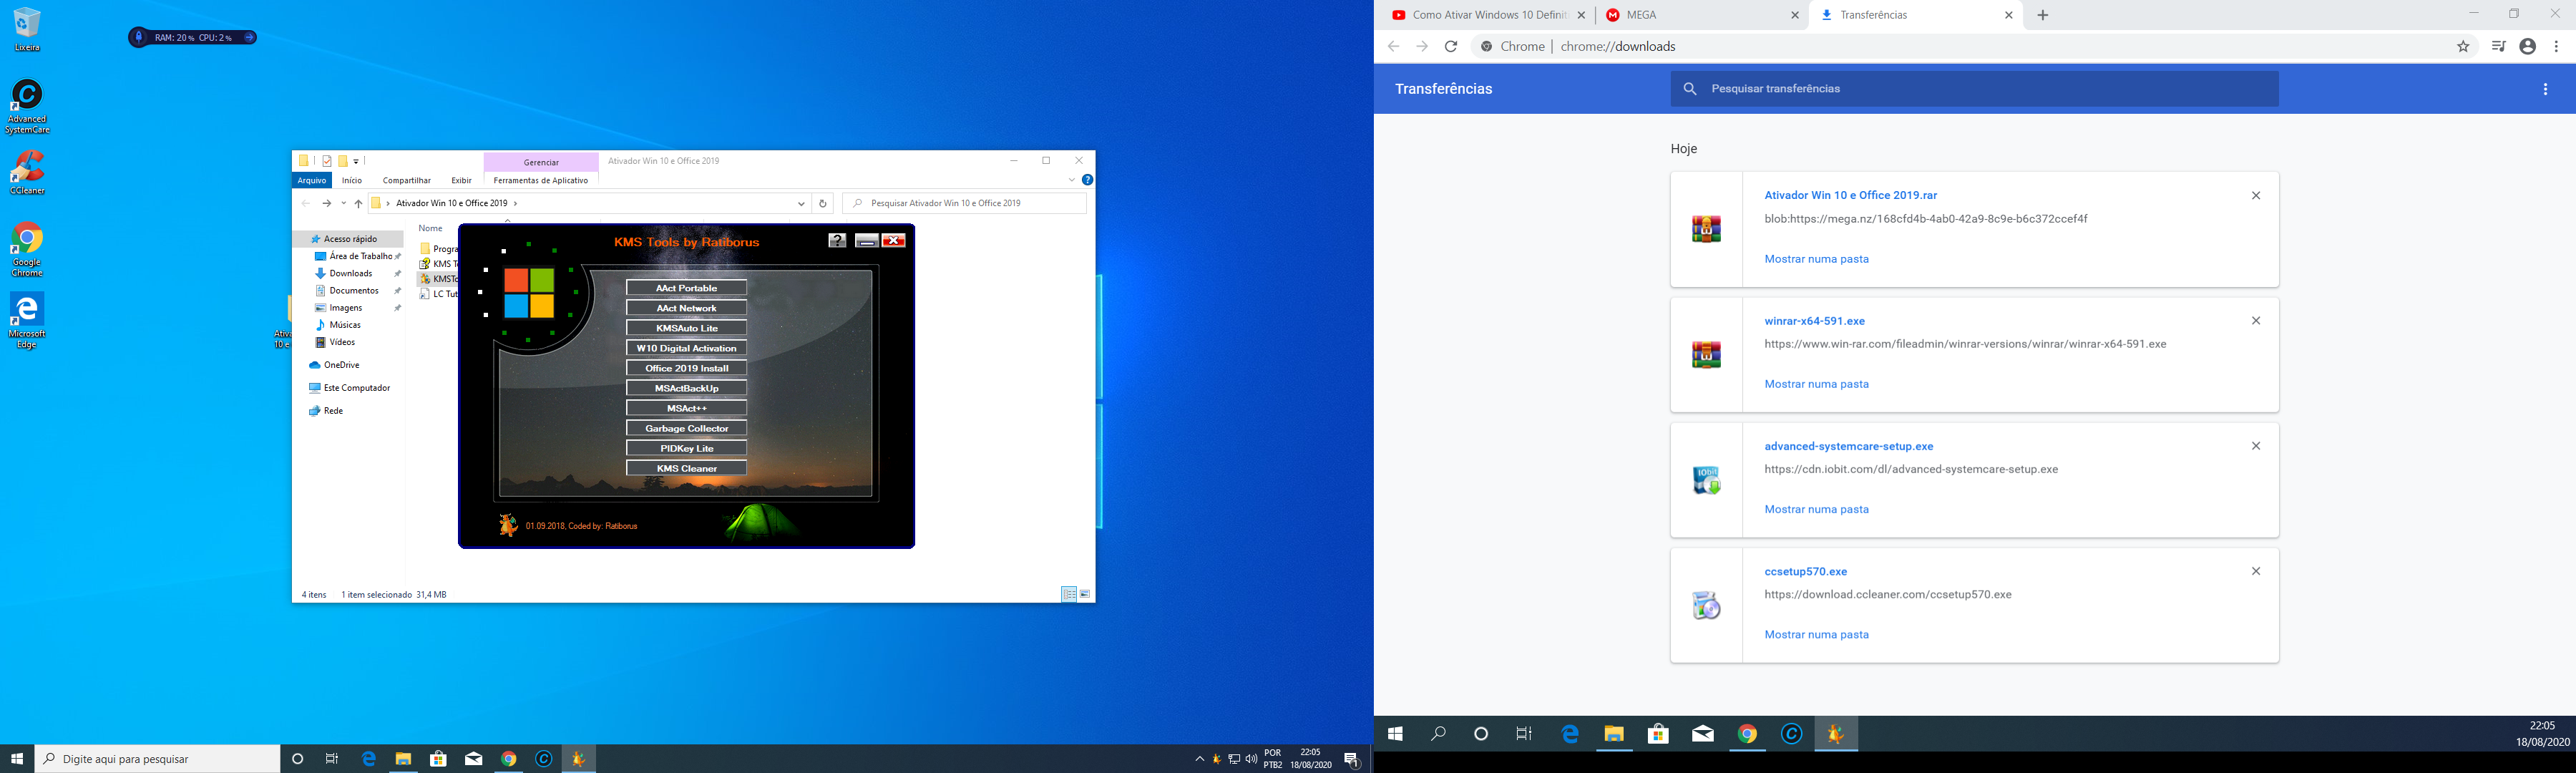Image resolution: width=2576 pixels, height=773 pixels.
Task: Expand the Explorer ribbon with the chevron
Action: pyautogui.click(x=1071, y=180)
